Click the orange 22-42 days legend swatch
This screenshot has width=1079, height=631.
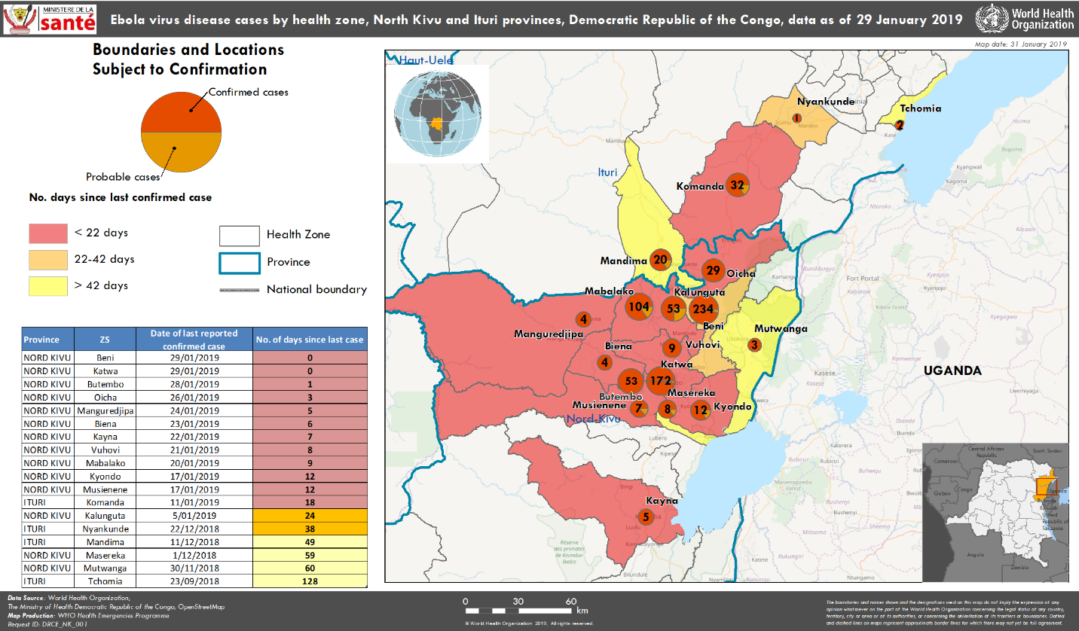click(x=47, y=260)
